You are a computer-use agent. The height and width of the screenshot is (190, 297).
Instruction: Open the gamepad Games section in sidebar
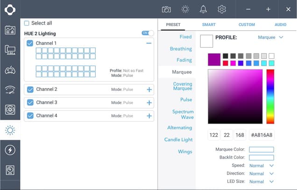10,70
